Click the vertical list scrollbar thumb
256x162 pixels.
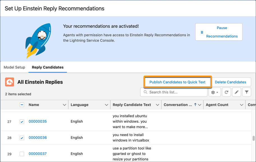[253, 138]
